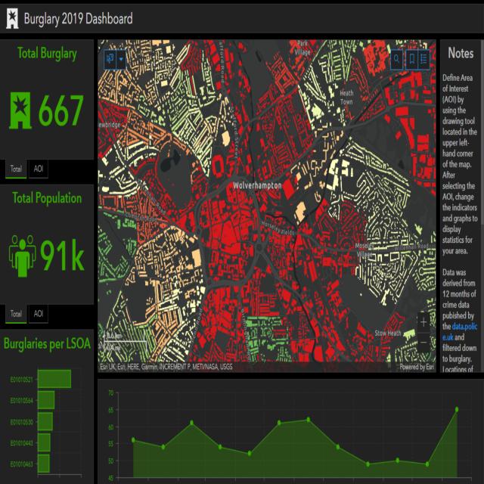Click the E01010530 bar in LSOA chart
This screenshot has width=484, height=484.
[45, 420]
